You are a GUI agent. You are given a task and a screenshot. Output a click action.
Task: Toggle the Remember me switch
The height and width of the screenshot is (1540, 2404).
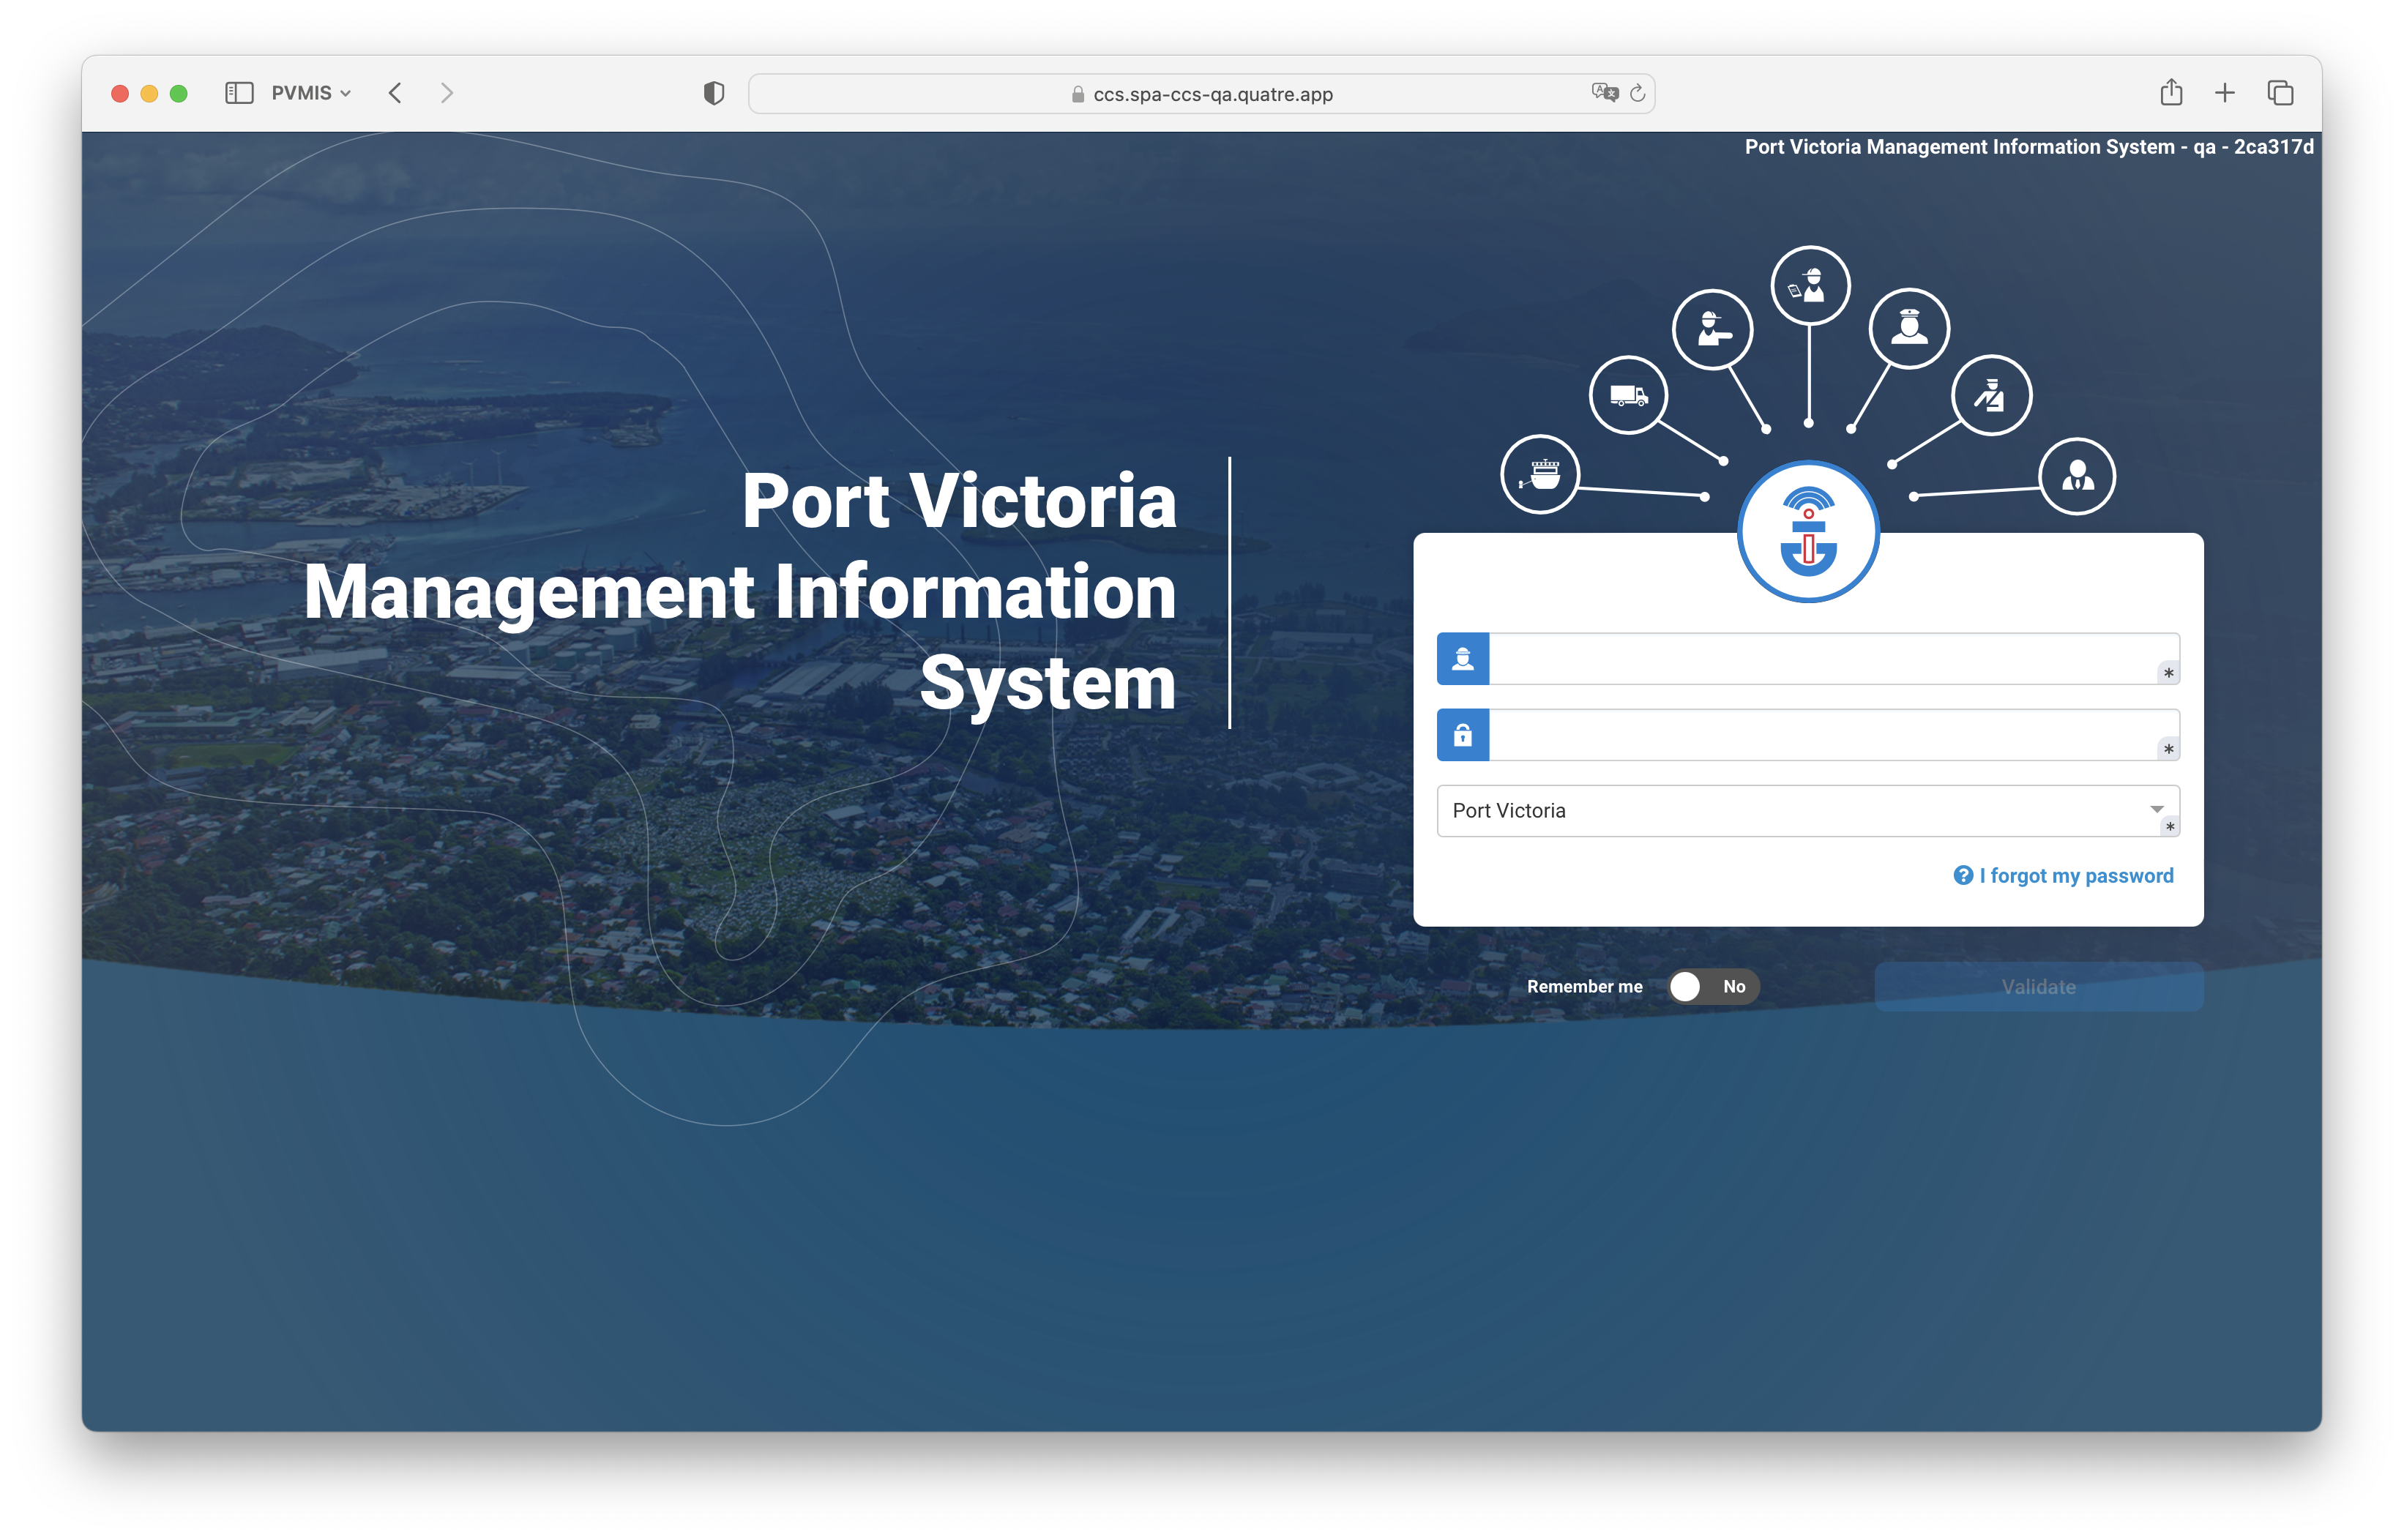coord(1712,987)
